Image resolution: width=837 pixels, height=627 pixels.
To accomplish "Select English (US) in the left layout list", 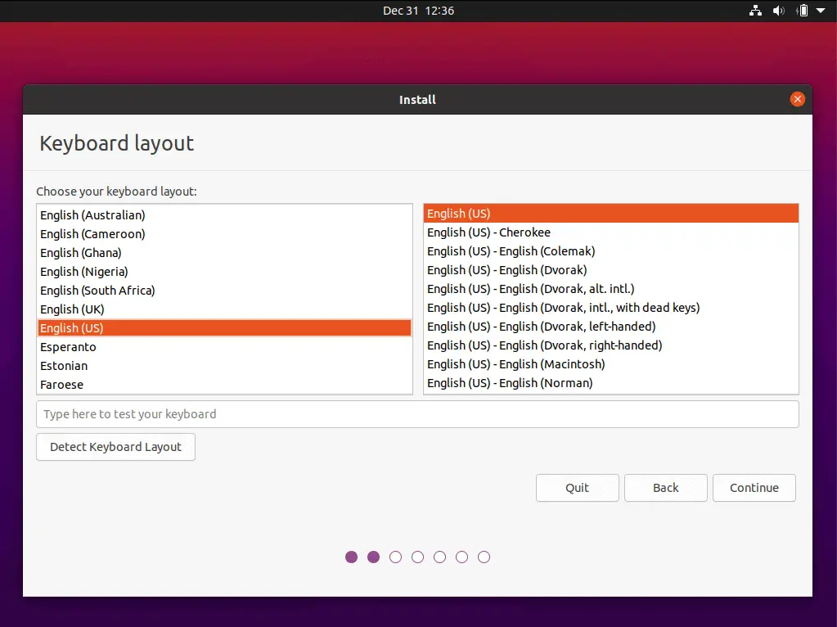I will [225, 328].
